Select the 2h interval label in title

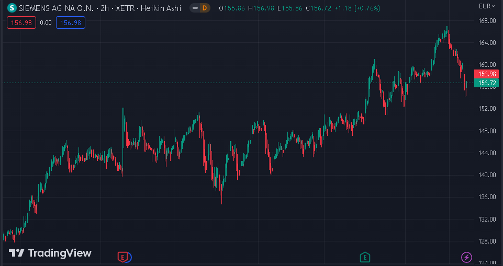(x=105, y=8)
